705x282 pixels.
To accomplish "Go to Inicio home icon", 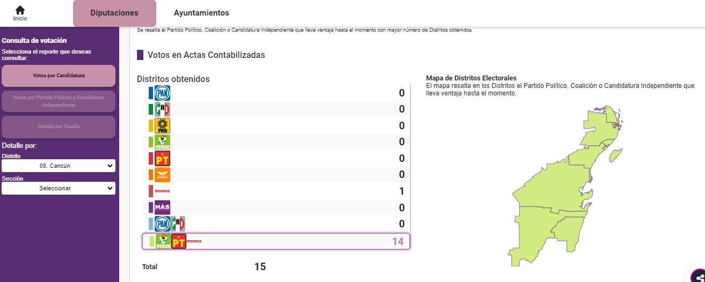I will (20, 10).
